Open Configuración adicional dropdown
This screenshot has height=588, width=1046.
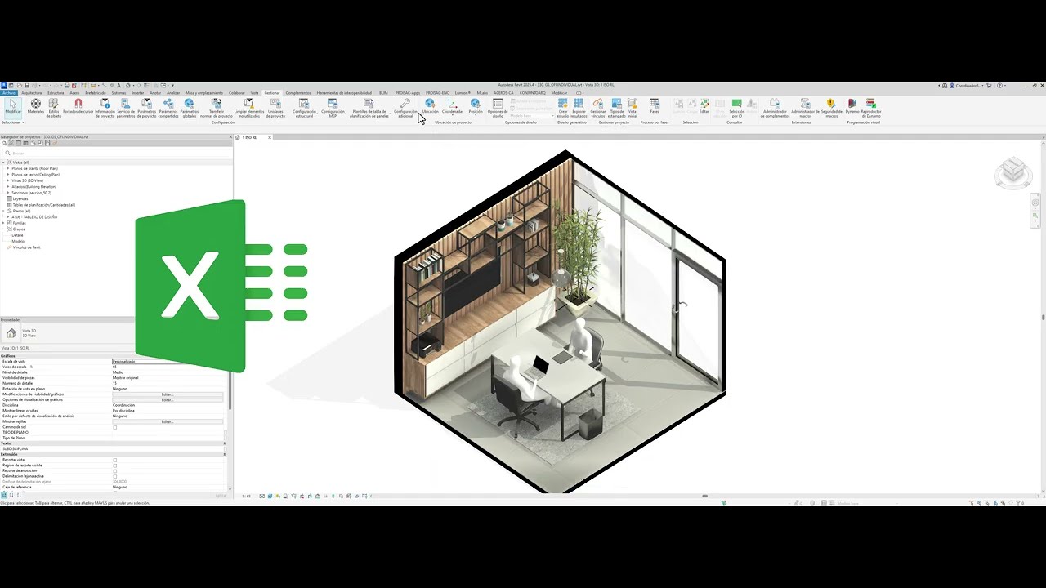tap(405, 108)
